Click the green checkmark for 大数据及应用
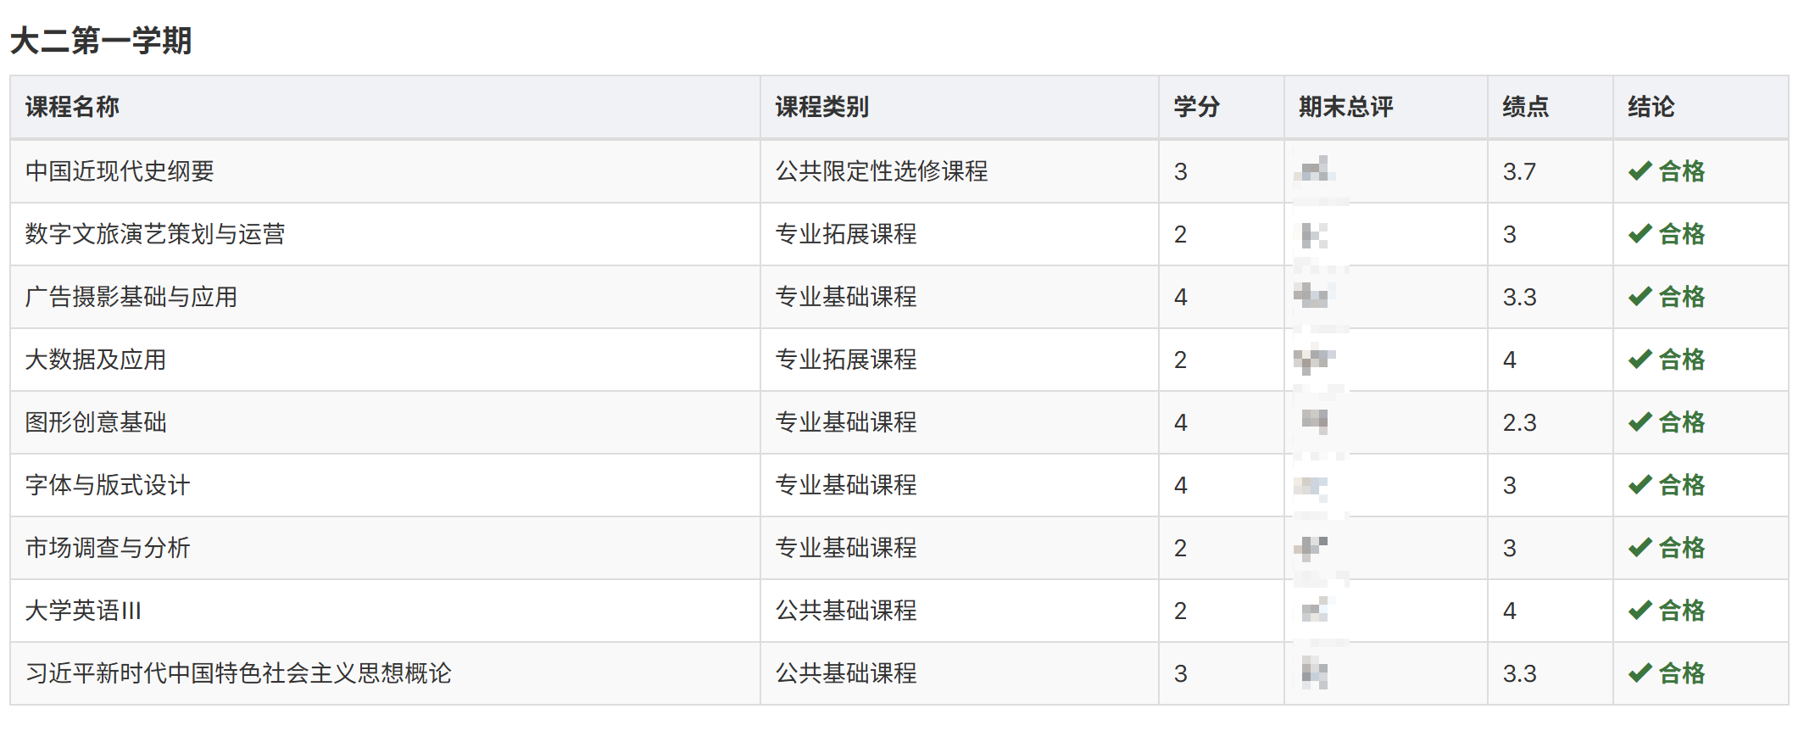The image size is (1804, 731). click(1640, 360)
